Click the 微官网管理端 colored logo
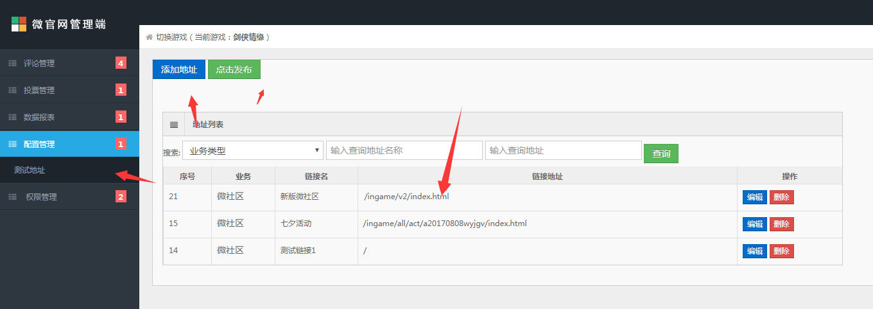873x309 pixels. point(19,24)
